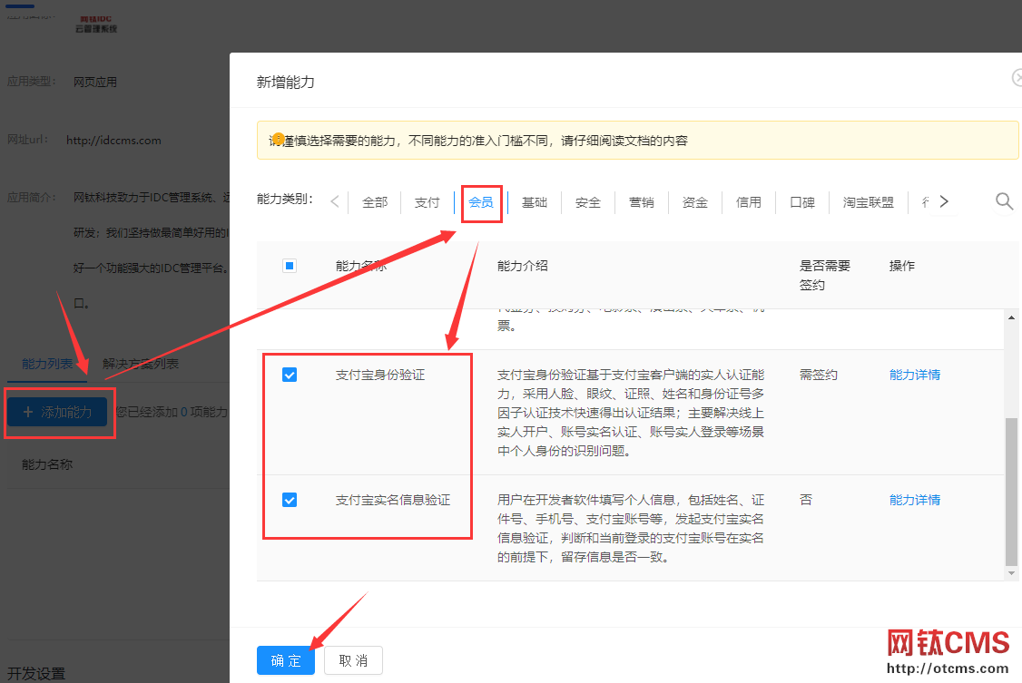Open 能力详情 link for 支付宝身份验证
This screenshot has width=1022, height=683.
tap(914, 375)
